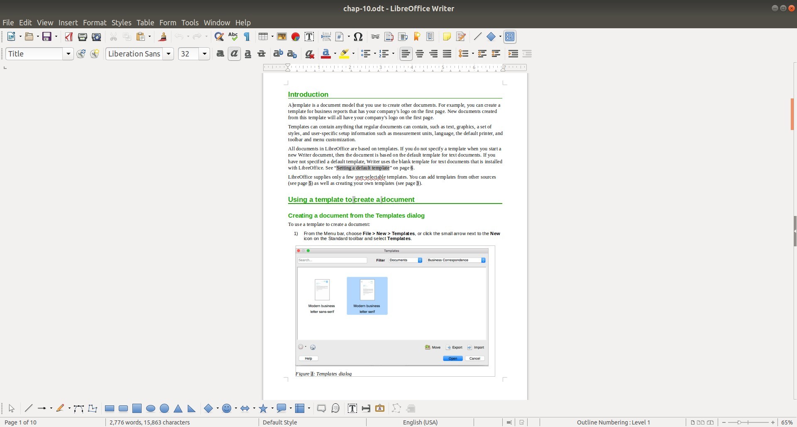Viewport: 797px width, 427px height.
Task: Toggle Underline formatting
Action: pyautogui.click(x=248, y=54)
